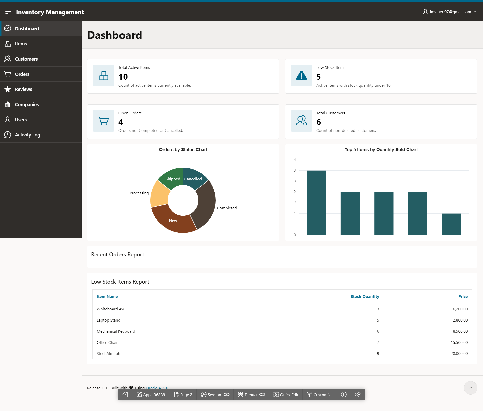
Task: Click the Low Stock Items Report heading
Action: pyautogui.click(x=120, y=282)
